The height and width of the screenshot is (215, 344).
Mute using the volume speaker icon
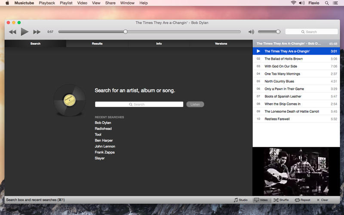251,32
